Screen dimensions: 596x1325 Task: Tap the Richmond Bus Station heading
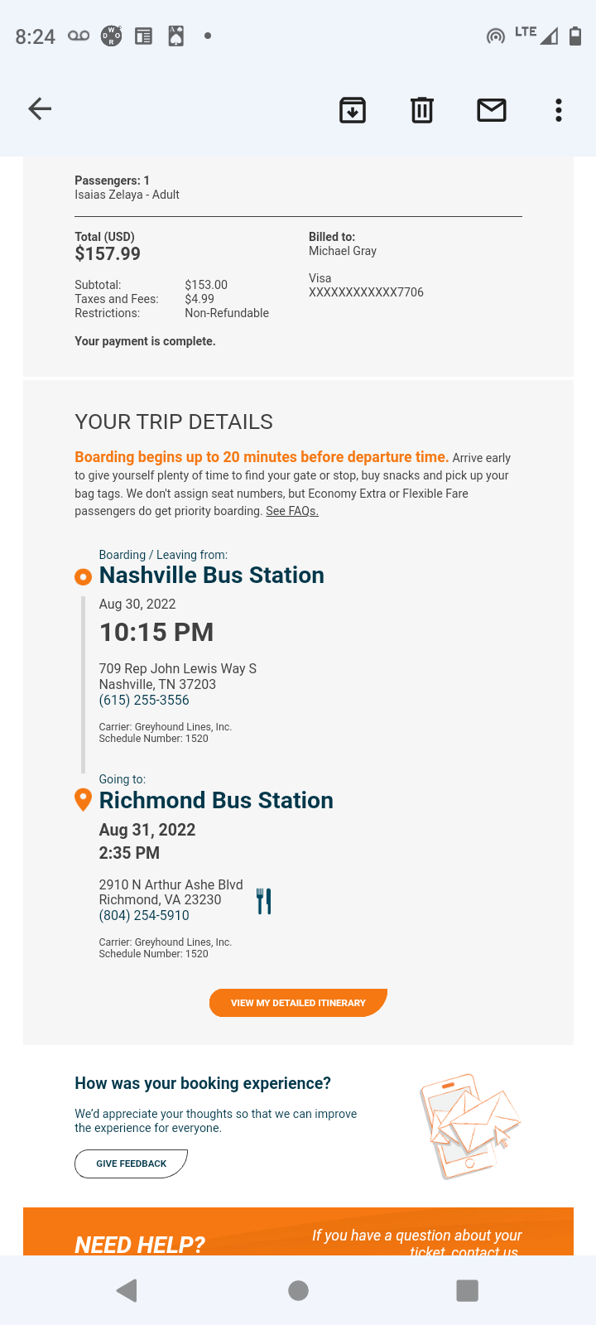(216, 800)
